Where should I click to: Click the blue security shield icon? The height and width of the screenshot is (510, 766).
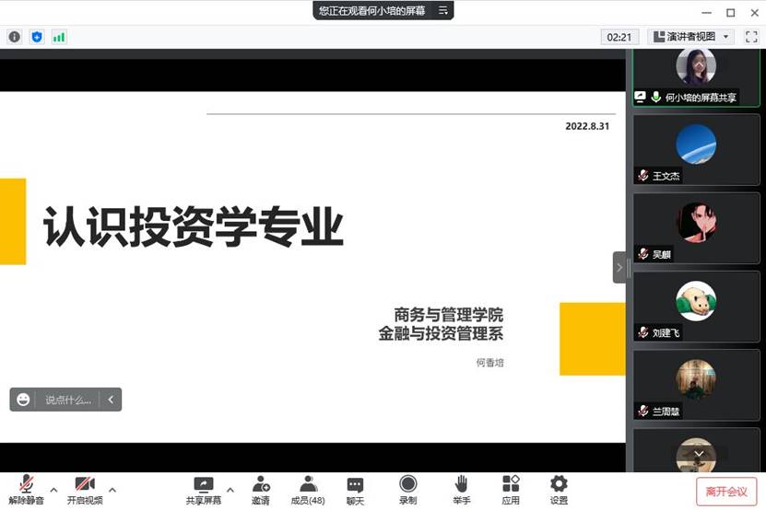(x=37, y=37)
